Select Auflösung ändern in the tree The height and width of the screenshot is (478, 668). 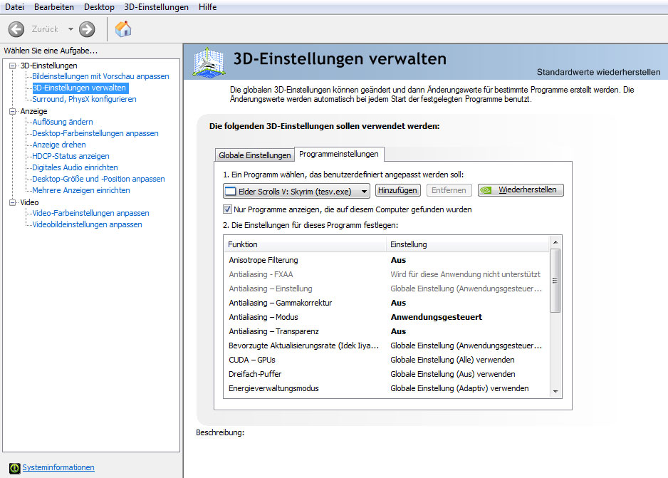(x=63, y=122)
